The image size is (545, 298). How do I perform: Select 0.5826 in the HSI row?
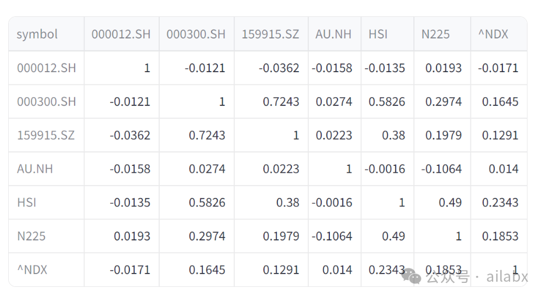pos(207,203)
